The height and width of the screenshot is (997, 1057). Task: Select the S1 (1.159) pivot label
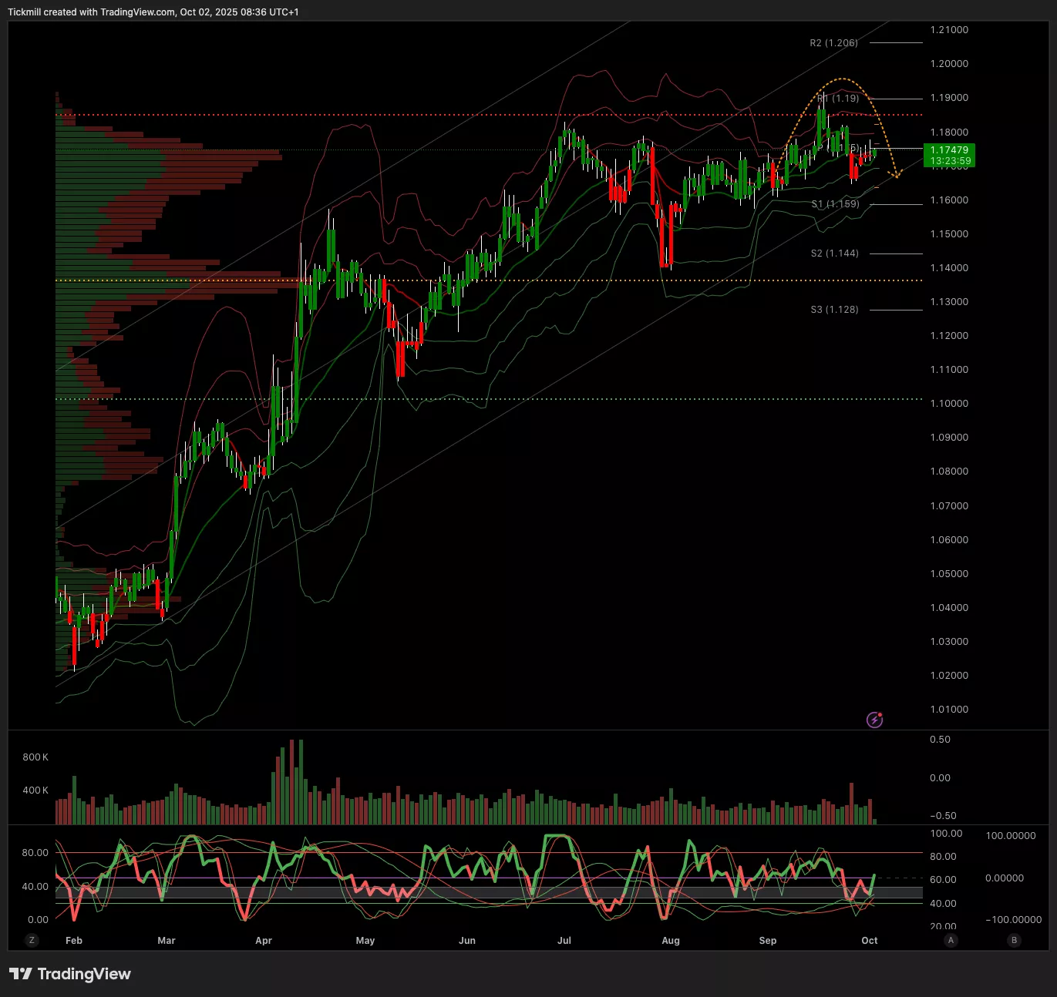[x=835, y=204]
